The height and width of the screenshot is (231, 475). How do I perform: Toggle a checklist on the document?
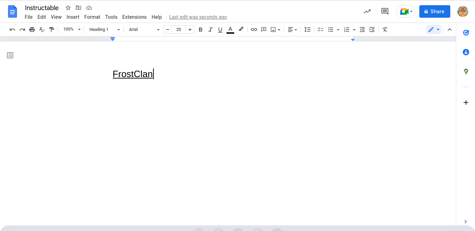click(x=320, y=30)
